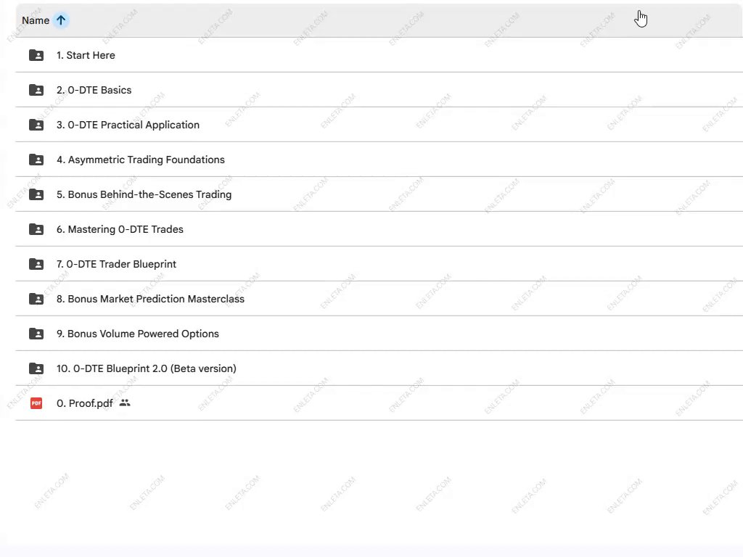Reverse sort order with the arrow button
The width and height of the screenshot is (743, 557).
[61, 20]
